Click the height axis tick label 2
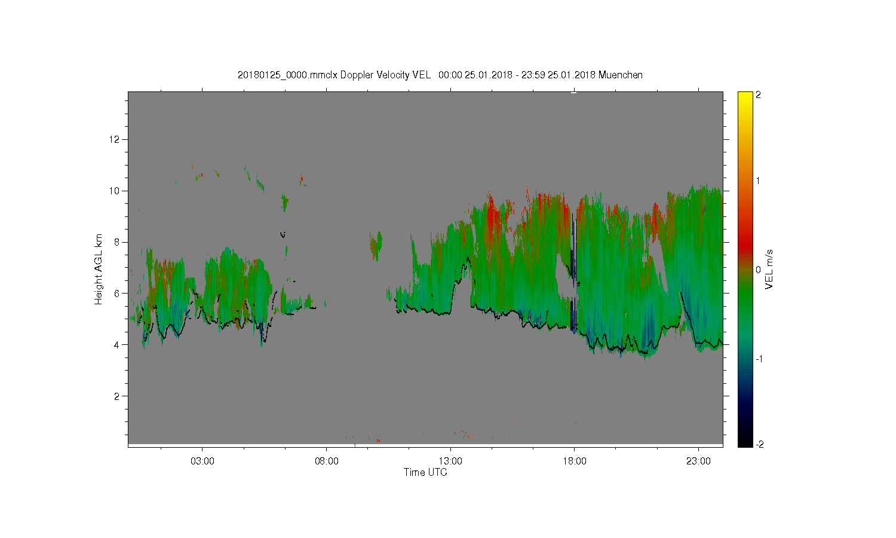Image resolution: width=896 pixels, height=538 pixels. coord(117,396)
